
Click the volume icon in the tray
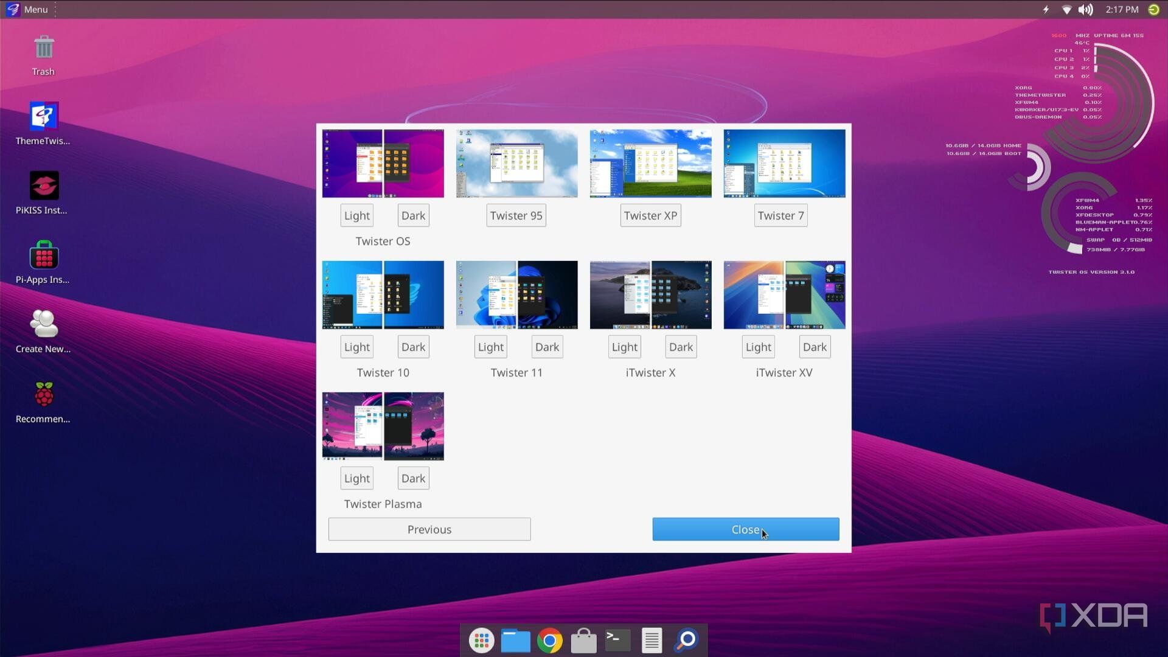click(1086, 9)
